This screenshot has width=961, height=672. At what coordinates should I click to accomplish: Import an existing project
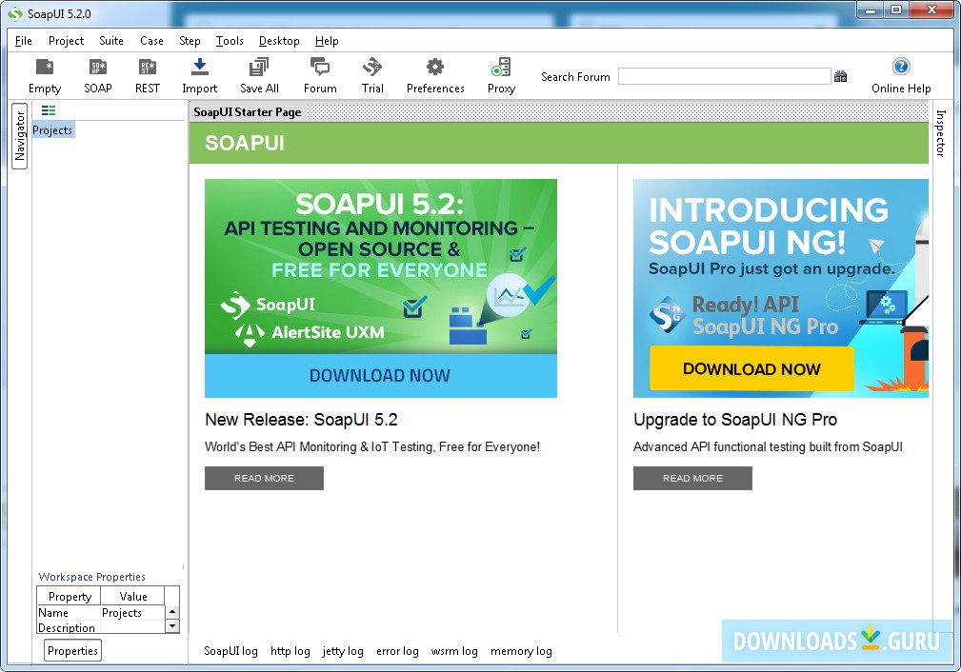pyautogui.click(x=200, y=75)
